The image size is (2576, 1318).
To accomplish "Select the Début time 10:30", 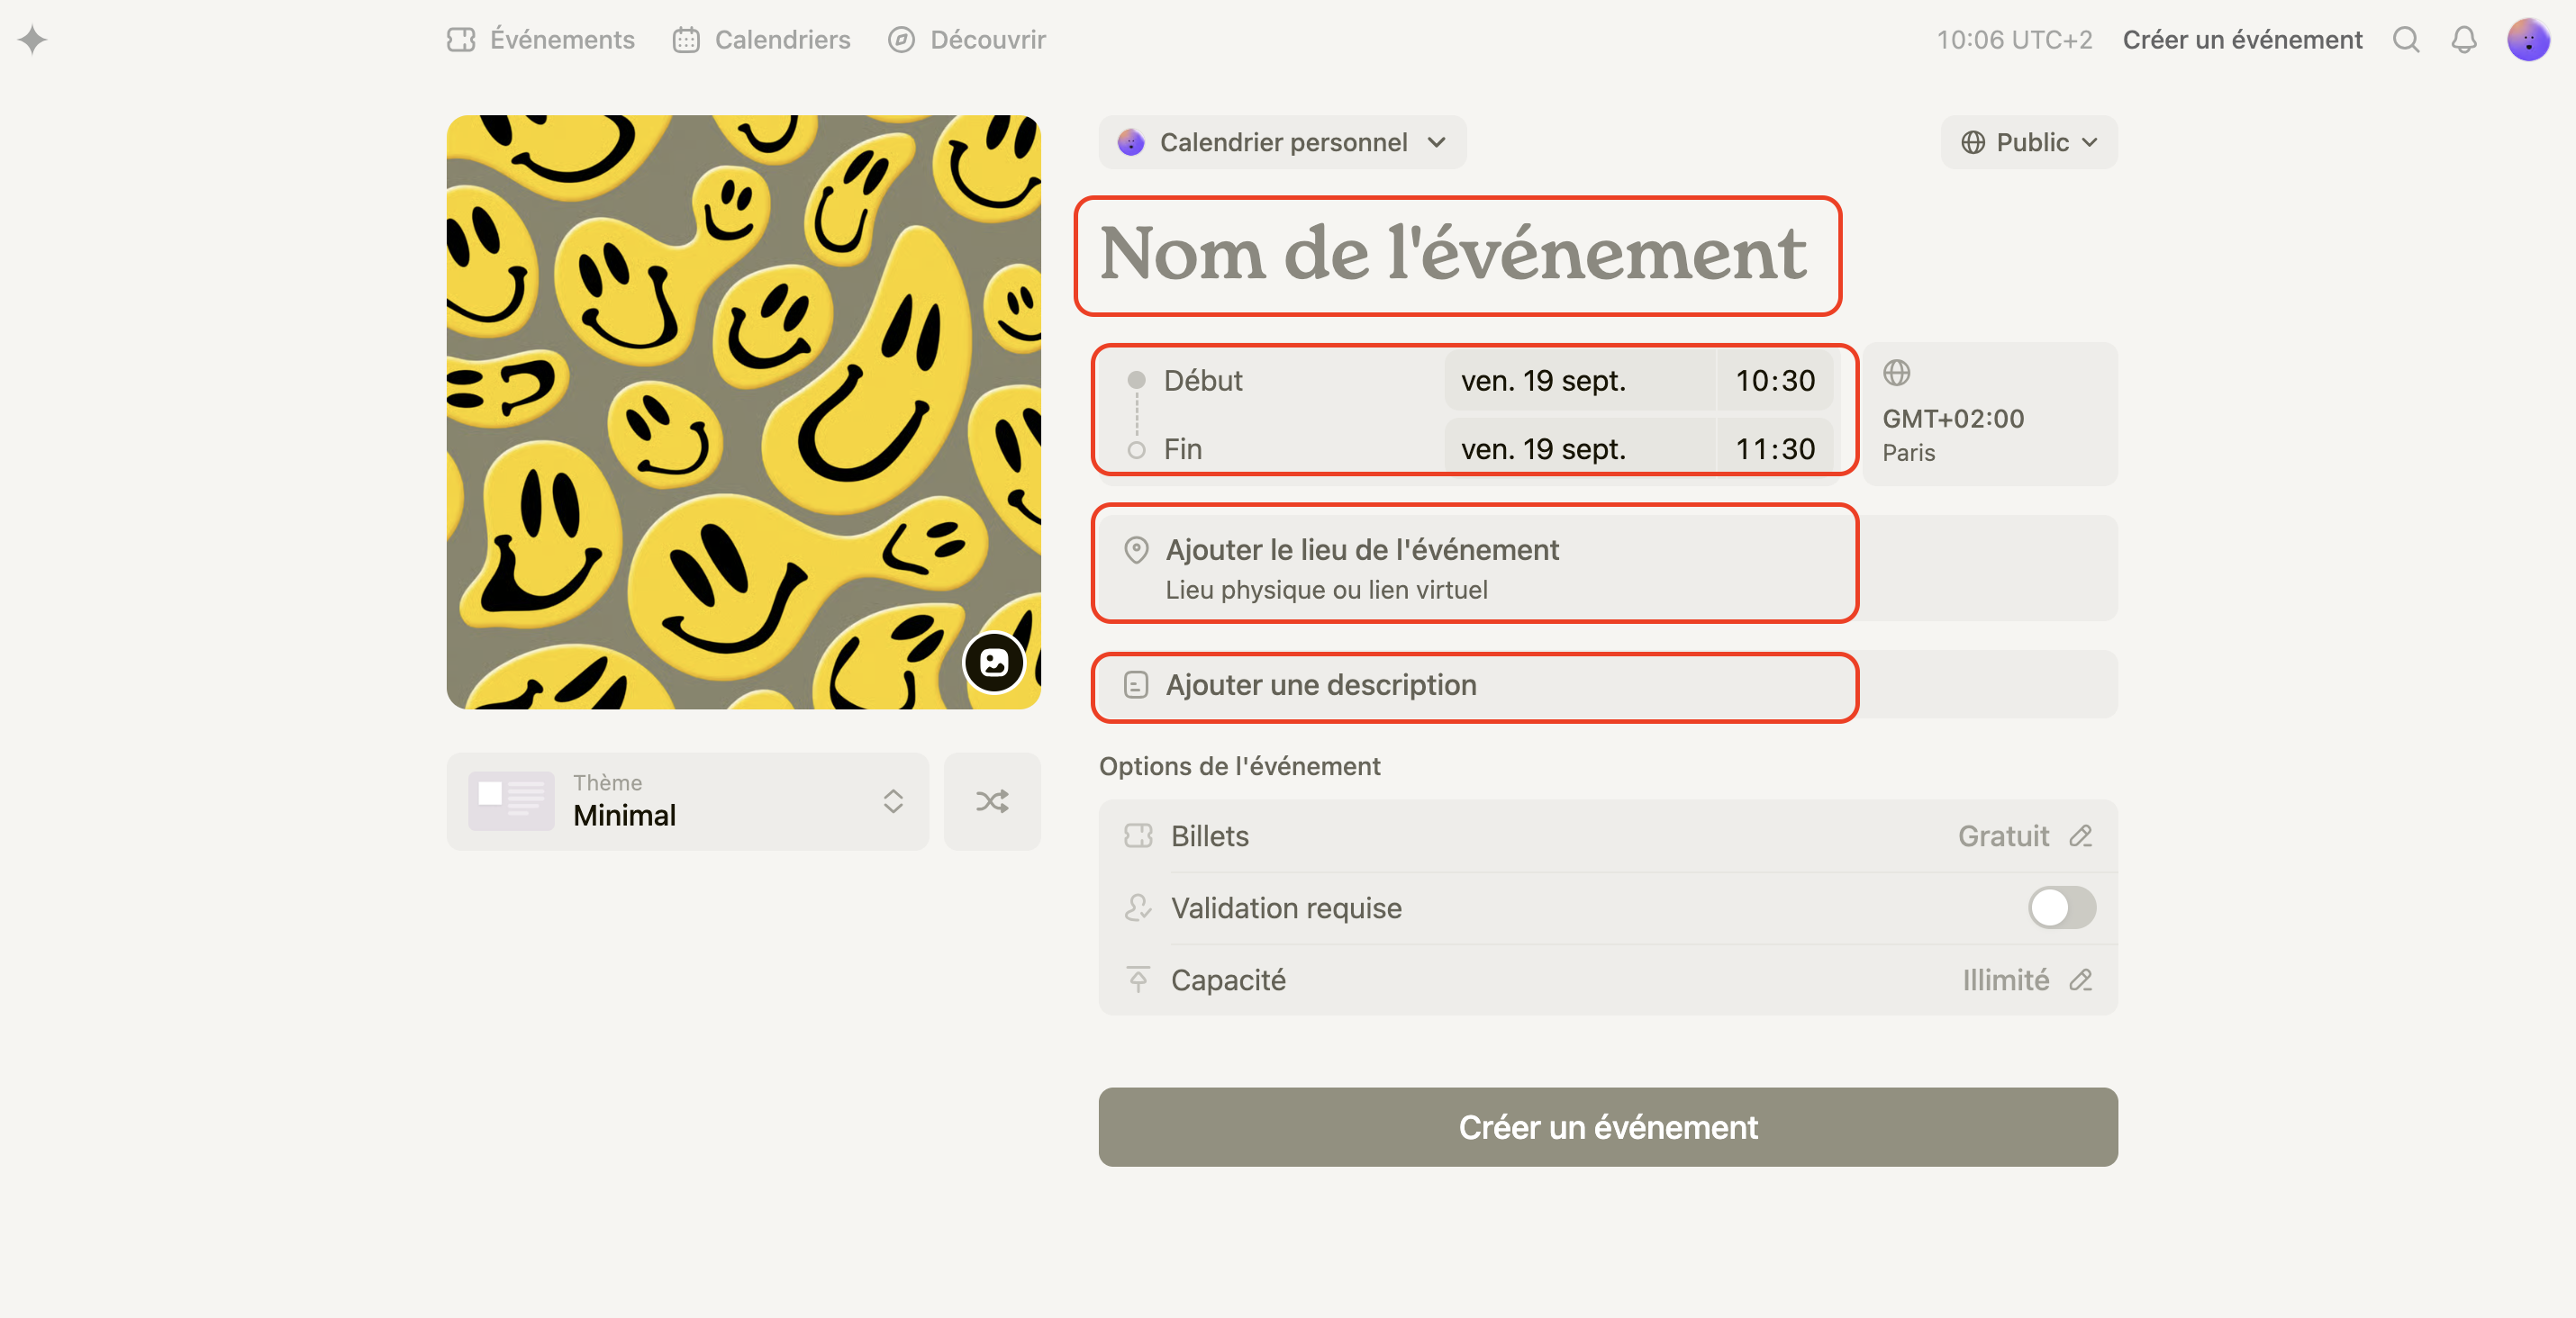I will (1774, 381).
